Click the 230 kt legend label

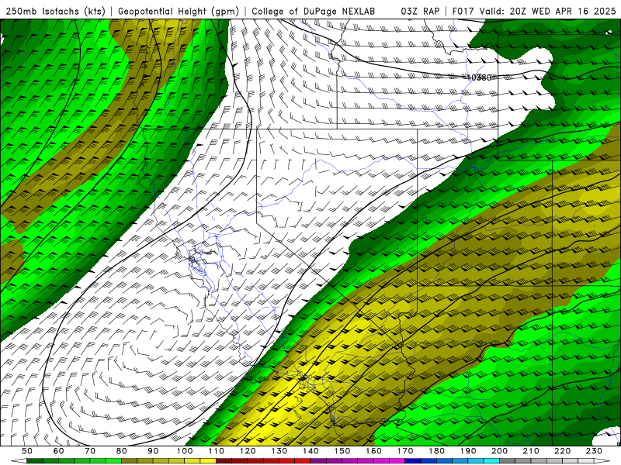coord(594,451)
